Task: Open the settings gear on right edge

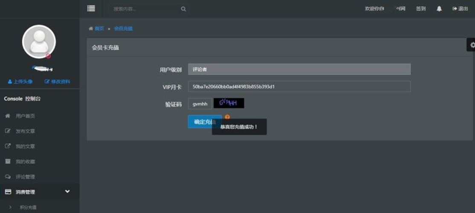Action: click(472, 45)
